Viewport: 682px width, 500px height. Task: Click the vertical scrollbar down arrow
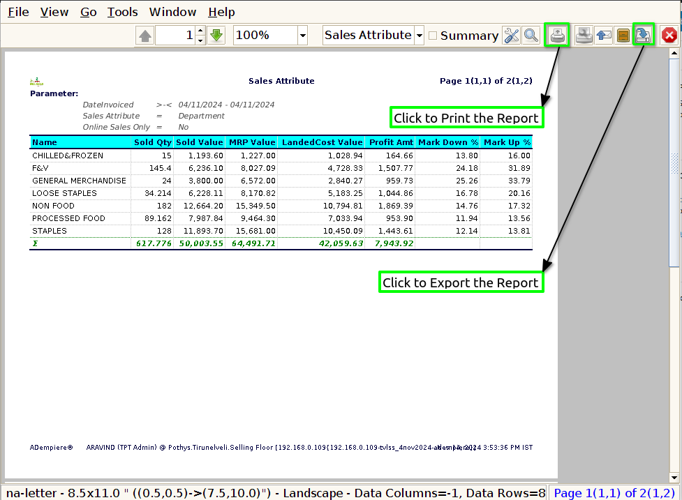(x=674, y=478)
